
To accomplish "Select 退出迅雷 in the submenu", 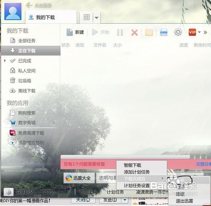I will (184, 201).
